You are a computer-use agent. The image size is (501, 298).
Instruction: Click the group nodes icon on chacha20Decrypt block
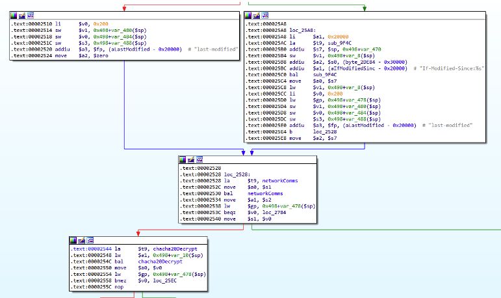point(90,240)
